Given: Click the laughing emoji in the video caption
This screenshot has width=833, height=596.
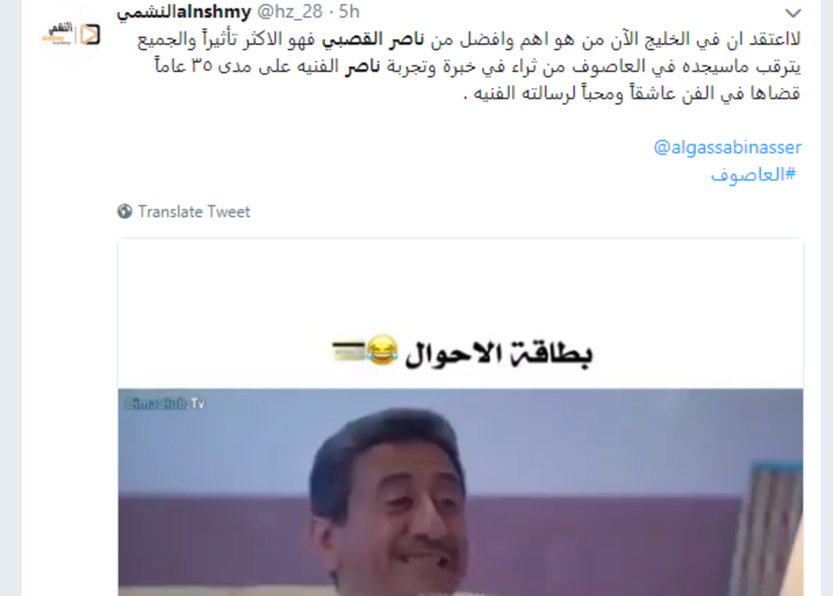Looking at the screenshot, I should coord(381,347).
